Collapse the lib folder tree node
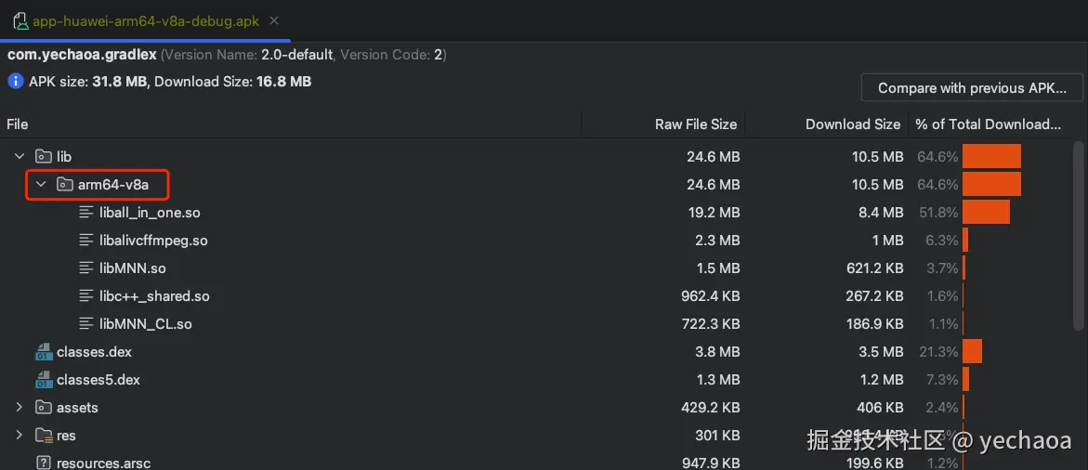This screenshot has width=1088, height=470. [x=20, y=157]
